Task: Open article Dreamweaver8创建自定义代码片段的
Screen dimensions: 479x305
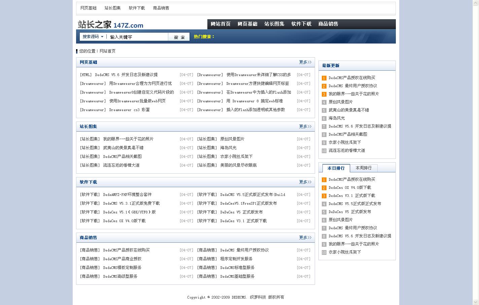Action: tap(141, 92)
